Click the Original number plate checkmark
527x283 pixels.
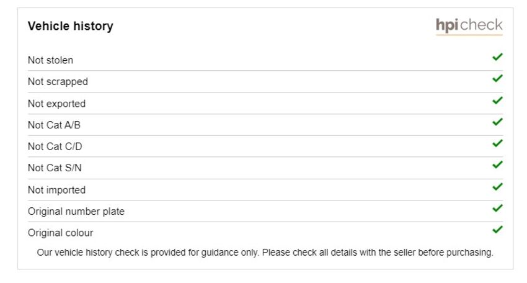(x=497, y=209)
